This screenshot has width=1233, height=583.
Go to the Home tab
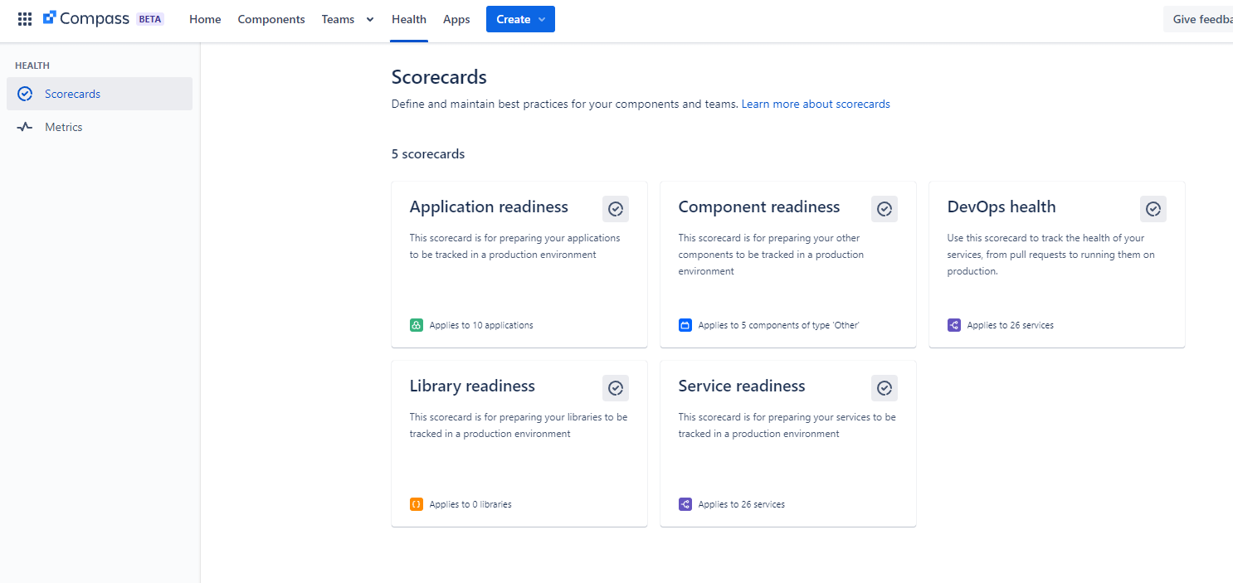pos(205,19)
